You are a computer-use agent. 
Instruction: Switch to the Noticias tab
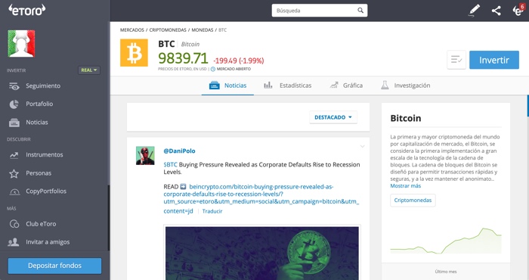227,86
